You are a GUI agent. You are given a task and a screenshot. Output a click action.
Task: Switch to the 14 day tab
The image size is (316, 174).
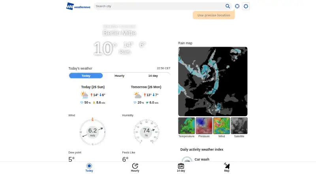[153, 76]
